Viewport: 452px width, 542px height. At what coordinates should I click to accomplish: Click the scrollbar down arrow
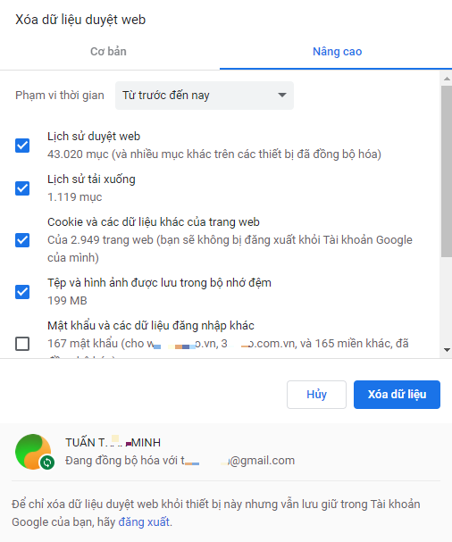(447, 350)
